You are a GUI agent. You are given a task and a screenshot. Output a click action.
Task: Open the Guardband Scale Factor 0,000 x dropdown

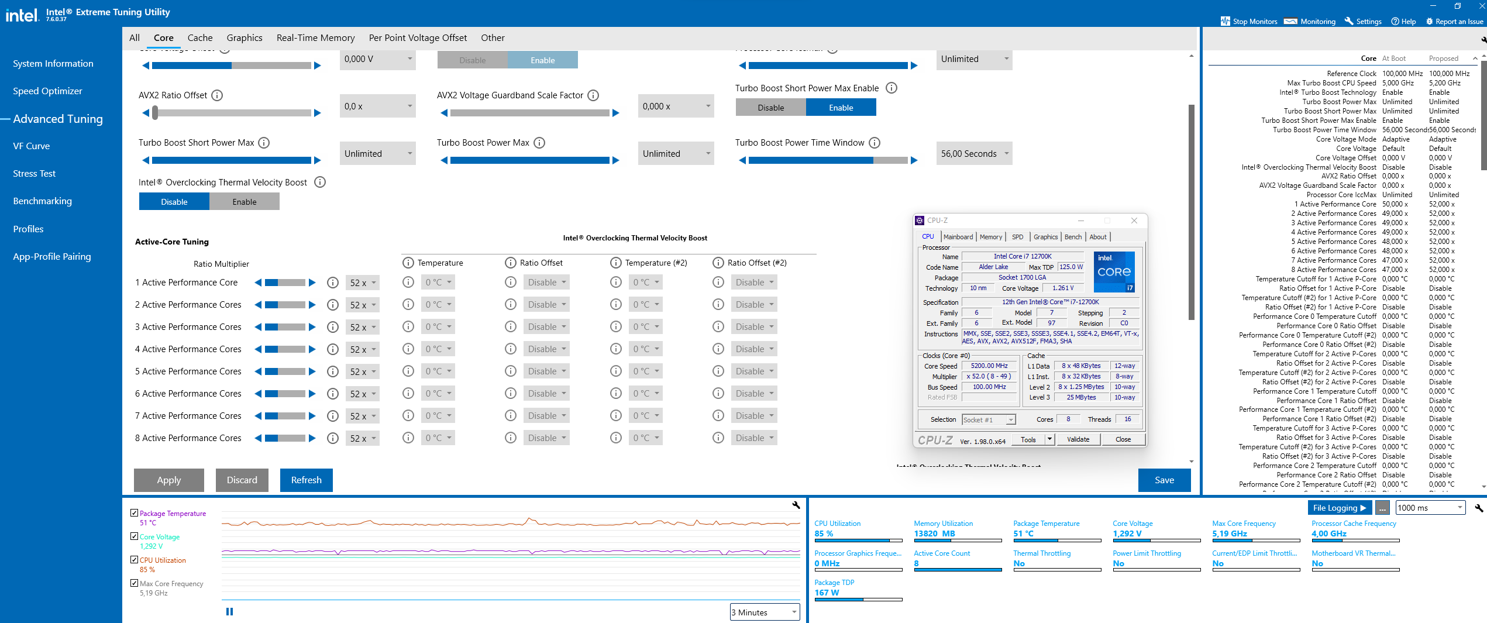[x=676, y=106]
